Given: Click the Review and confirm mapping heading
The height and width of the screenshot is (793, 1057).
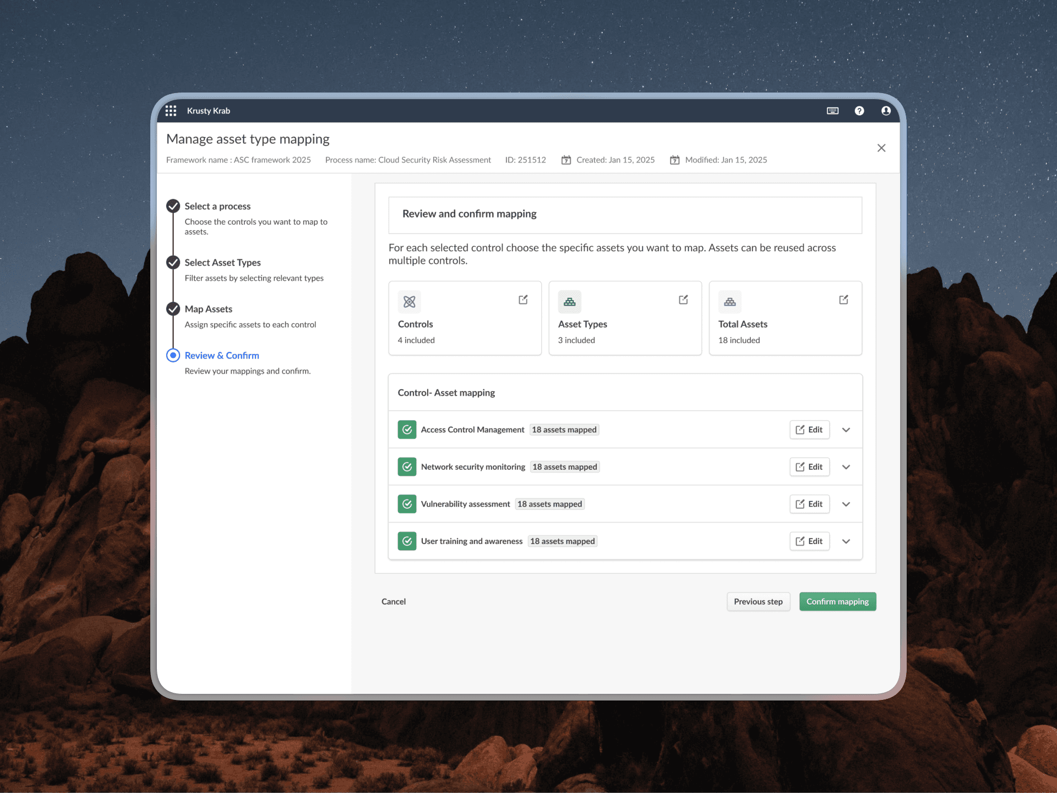Looking at the screenshot, I should (470, 214).
